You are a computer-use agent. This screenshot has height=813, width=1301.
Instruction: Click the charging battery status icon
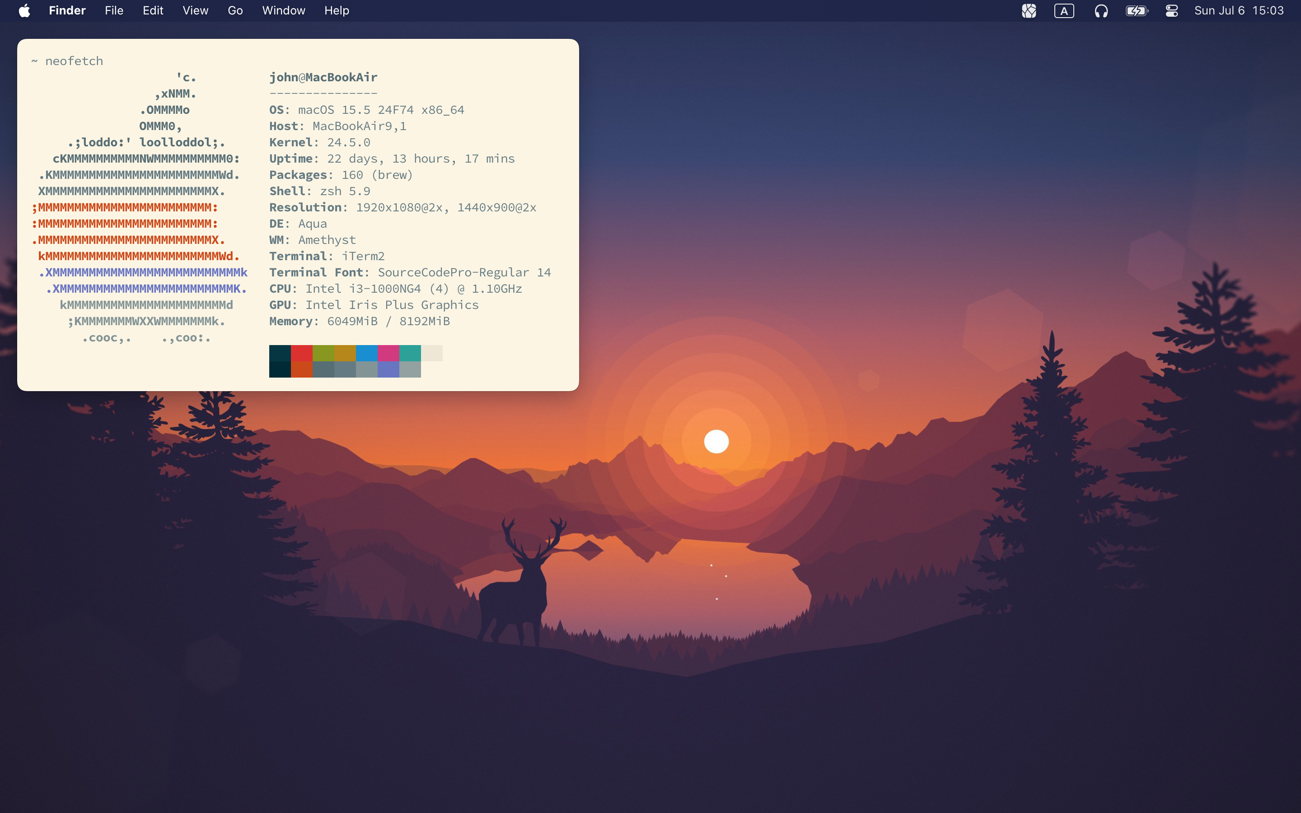1137,10
